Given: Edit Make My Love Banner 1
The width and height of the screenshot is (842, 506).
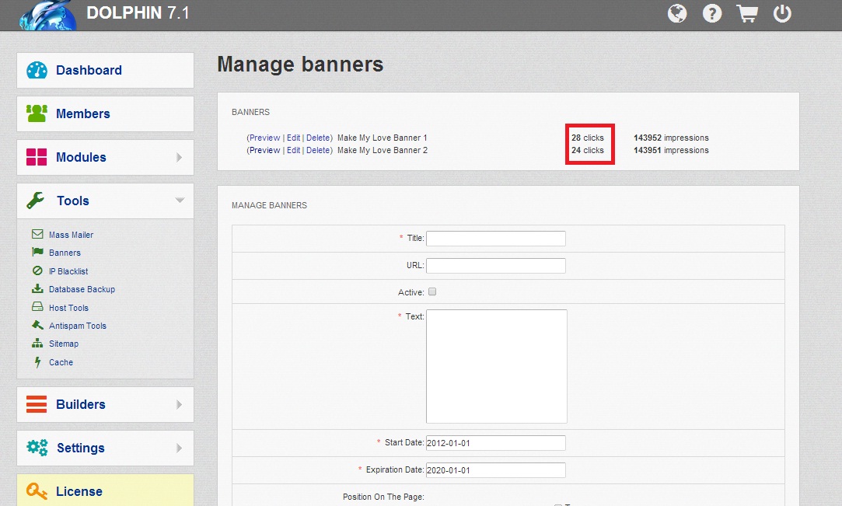Looking at the screenshot, I should 293,138.
